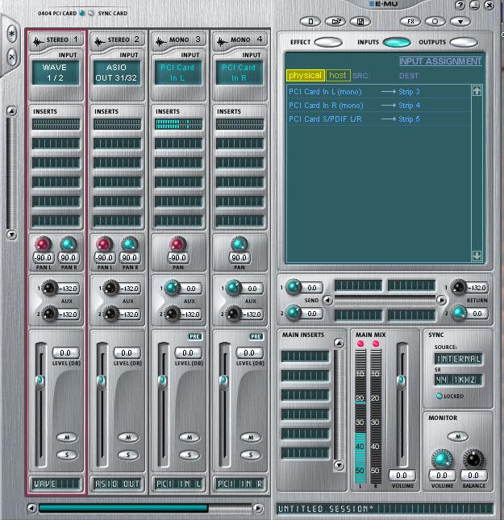Click the Save Session floppy icon
The width and height of the screenshot is (504, 520).
pos(359,21)
